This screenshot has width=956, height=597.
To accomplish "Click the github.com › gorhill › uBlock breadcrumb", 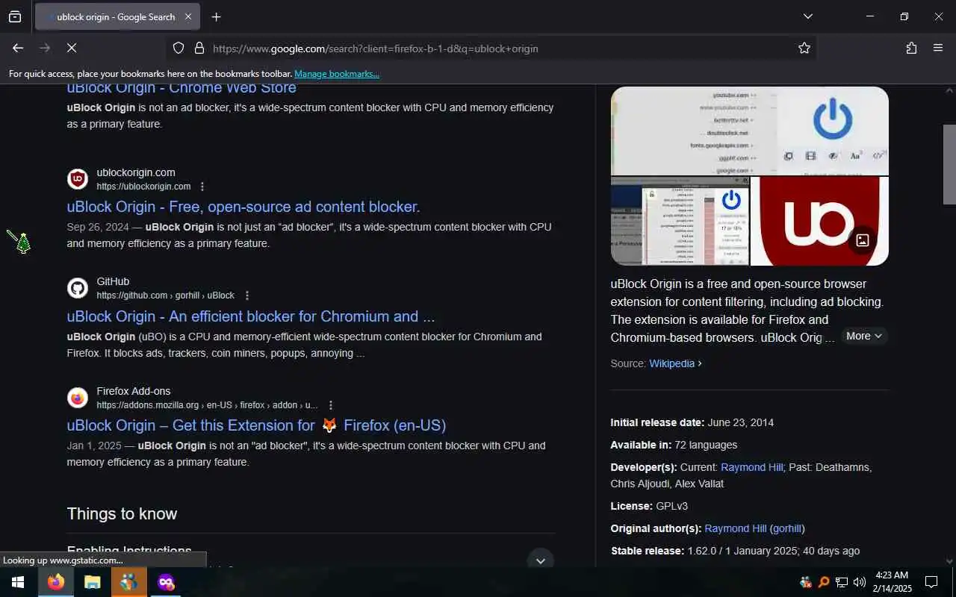I will (x=165, y=296).
